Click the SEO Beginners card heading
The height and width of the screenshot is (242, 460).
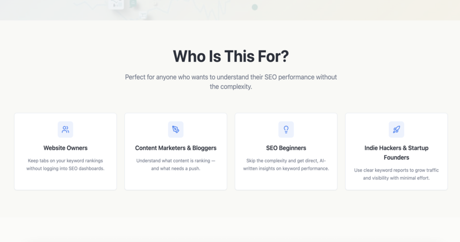coord(286,148)
